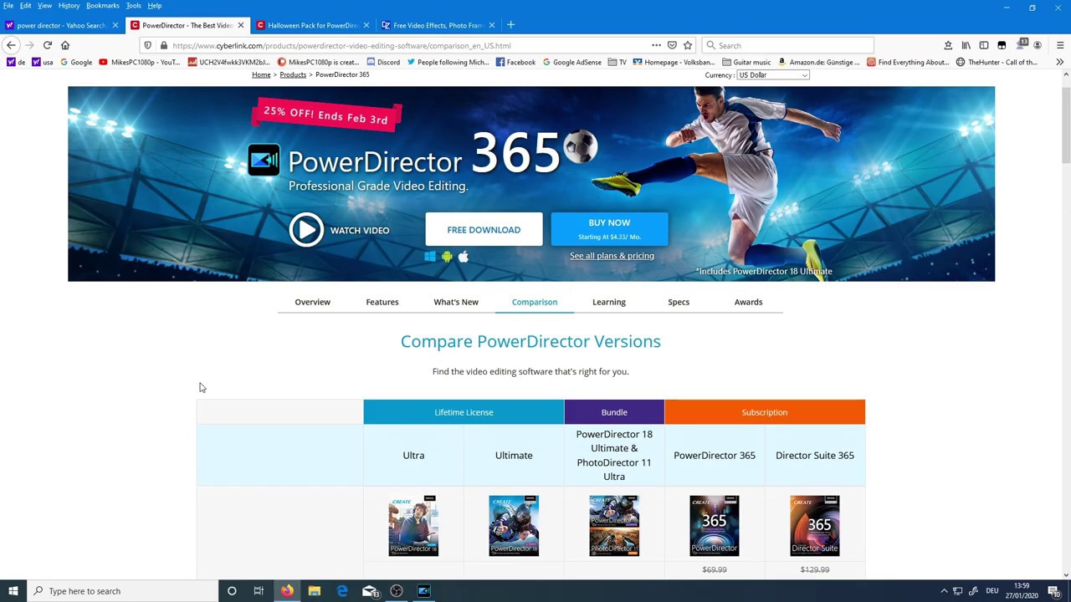Click the "Lifetime License" table header
The height and width of the screenshot is (602, 1071).
[464, 412]
